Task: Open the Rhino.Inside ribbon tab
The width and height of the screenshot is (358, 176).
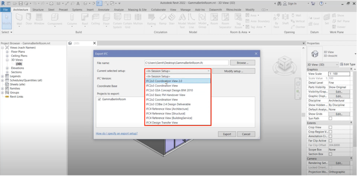Action: click(x=234, y=10)
